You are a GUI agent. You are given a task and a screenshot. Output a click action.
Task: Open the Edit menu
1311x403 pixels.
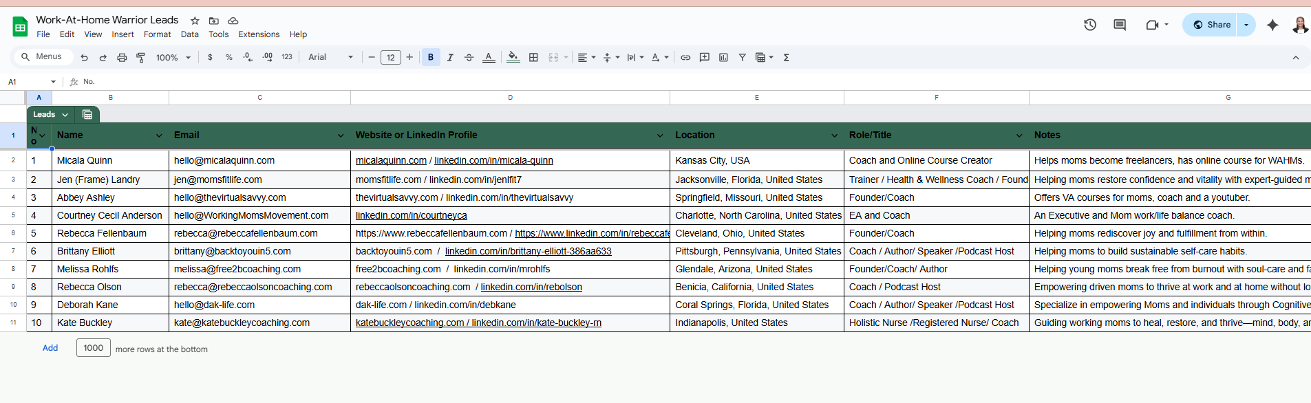pos(67,34)
